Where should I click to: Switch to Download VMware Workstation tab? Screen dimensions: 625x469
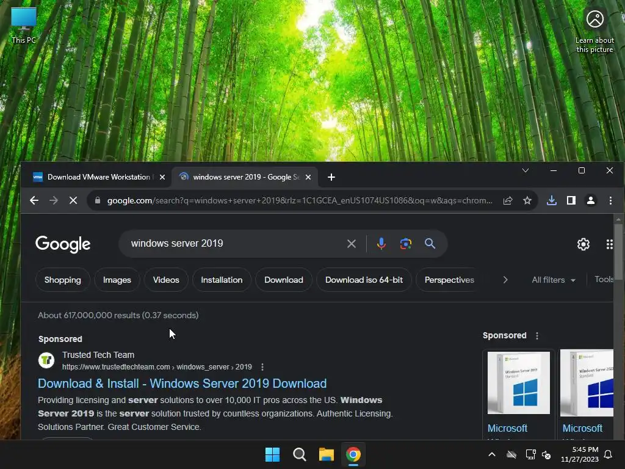coord(98,177)
